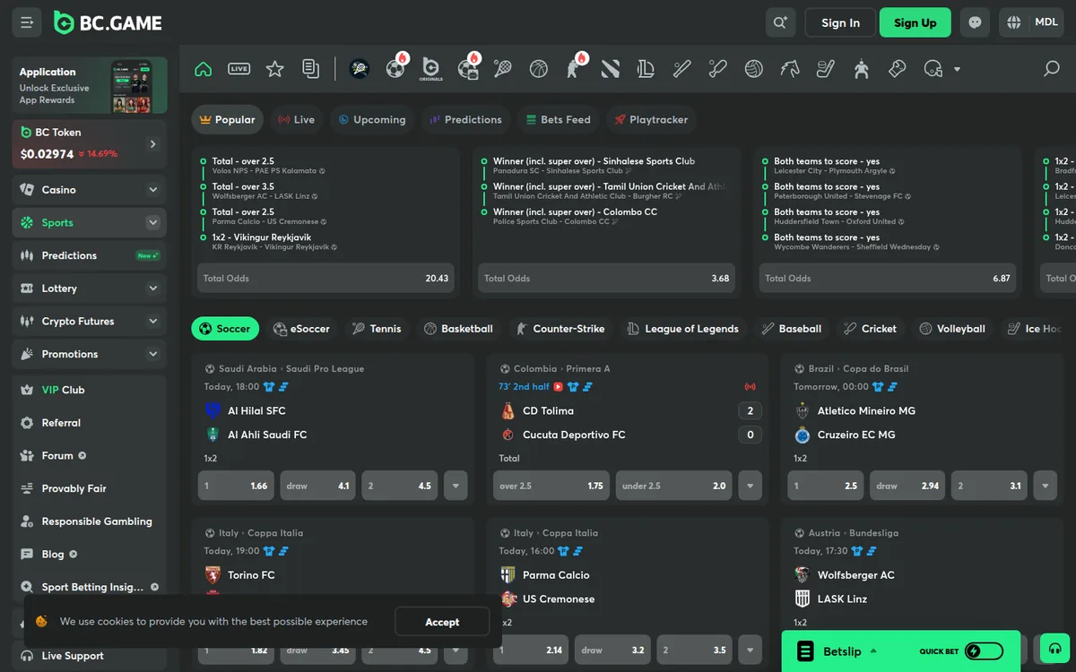The width and height of the screenshot is (1076, 672).
Task: Open the Bets Feed tab
Action: click(x=558, y=119)
